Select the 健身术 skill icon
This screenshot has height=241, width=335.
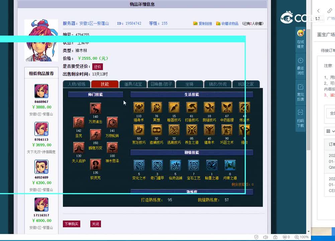[x=209, y=130]
